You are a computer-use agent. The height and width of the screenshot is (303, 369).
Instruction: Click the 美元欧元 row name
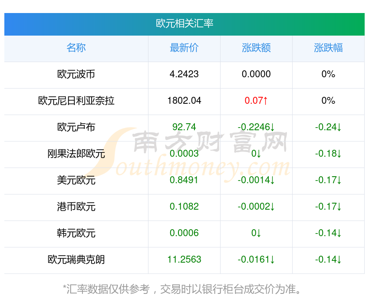click(x=76, y=180)
